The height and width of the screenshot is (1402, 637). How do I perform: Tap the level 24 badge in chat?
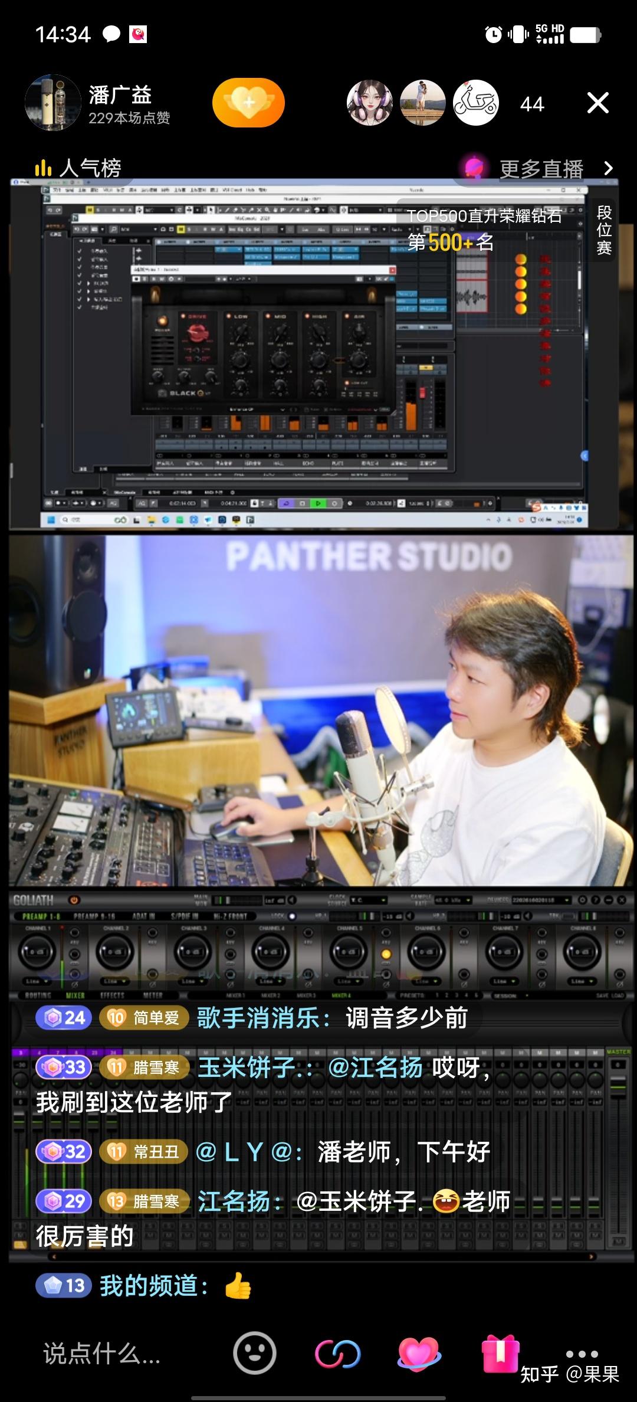(64, 1018)
